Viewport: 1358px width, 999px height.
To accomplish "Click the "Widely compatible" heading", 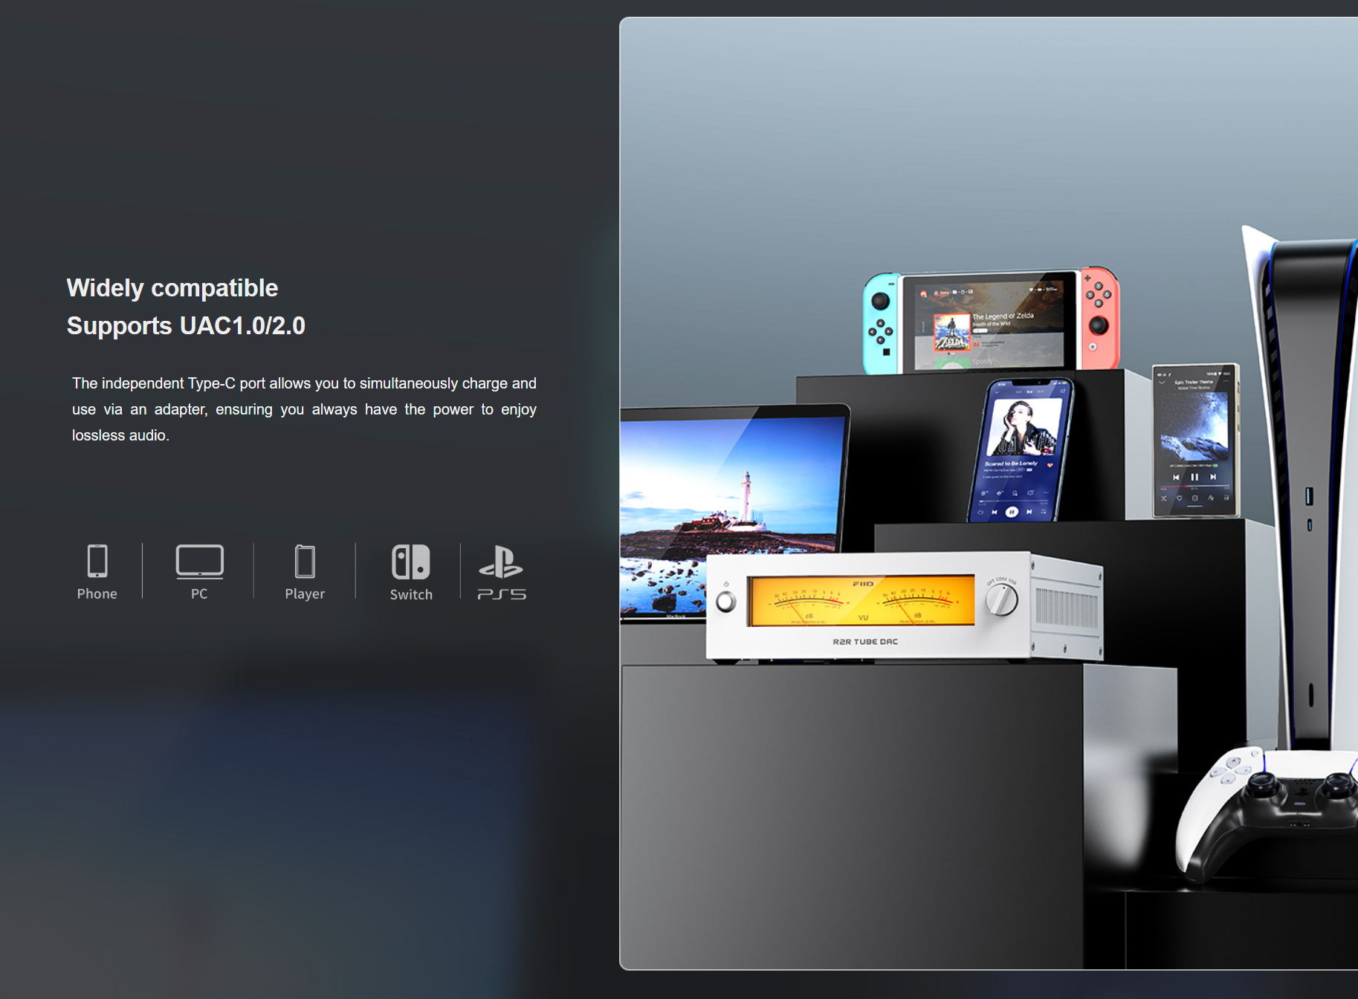I will [x=172, y=288].
